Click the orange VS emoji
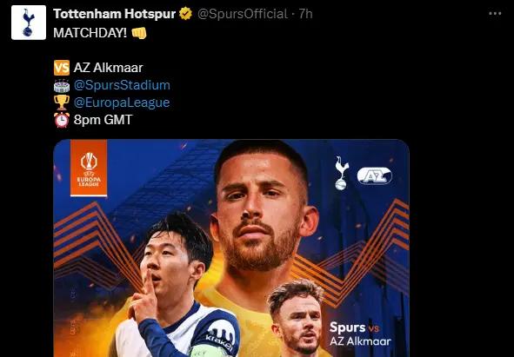This screenshot has width=514, height=357. point(62,68)
